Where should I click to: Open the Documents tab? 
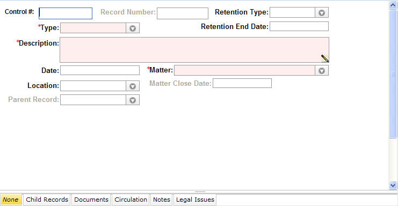pos(91,200)
